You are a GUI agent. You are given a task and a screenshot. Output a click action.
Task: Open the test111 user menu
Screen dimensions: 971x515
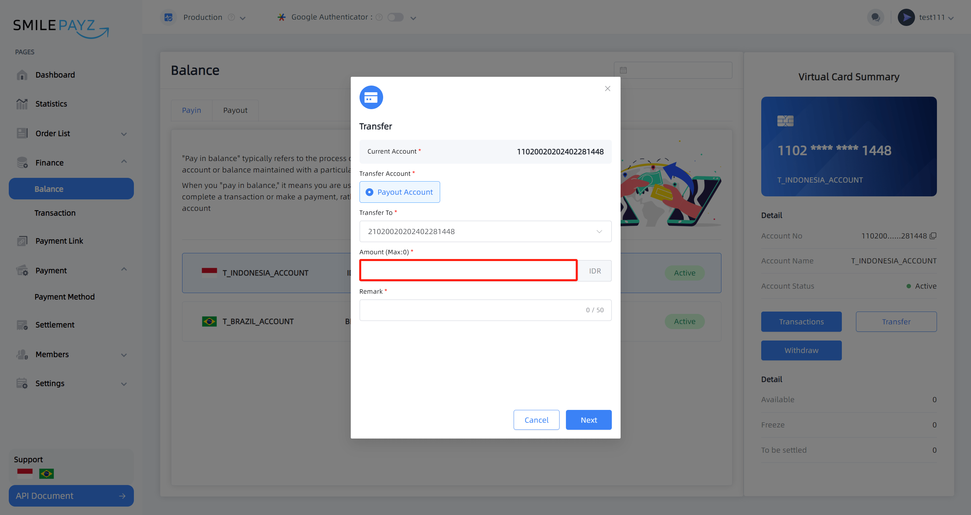(x=931, y=17)
